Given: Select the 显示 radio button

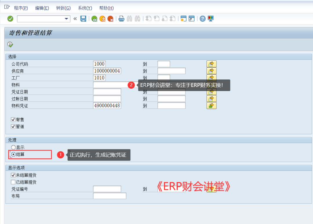Looking at the screenshot, I should (x=13, y=147).
